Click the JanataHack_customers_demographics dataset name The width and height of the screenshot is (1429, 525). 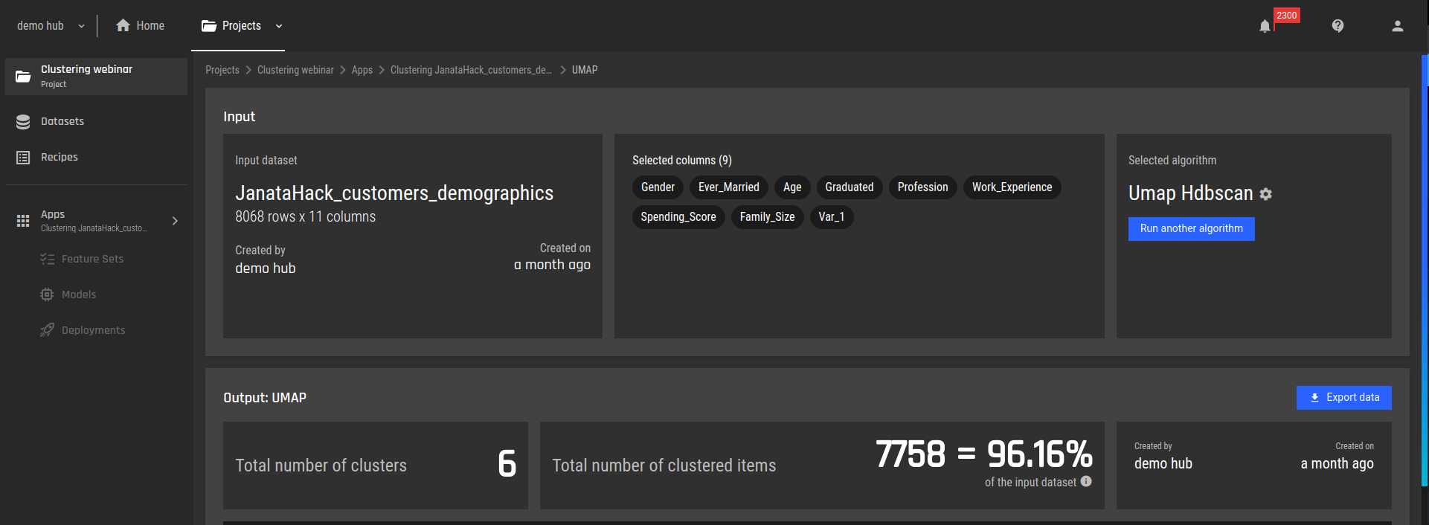pyautogui.click(x=394, y=193)
